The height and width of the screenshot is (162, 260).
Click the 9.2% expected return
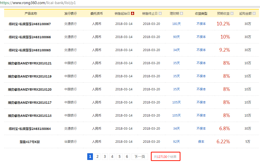tap(224, 50)
